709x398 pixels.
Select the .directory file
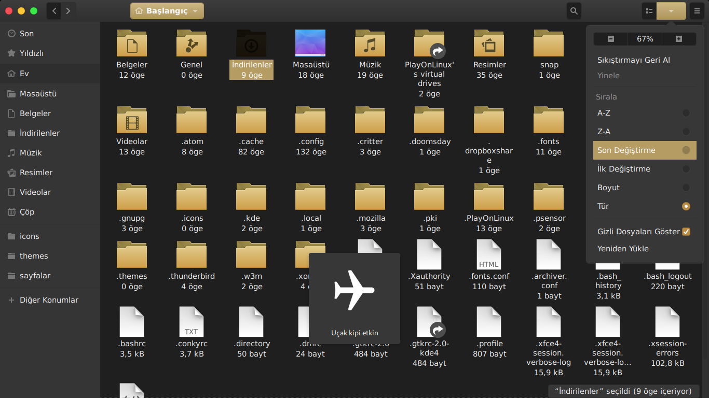point(251,322)
